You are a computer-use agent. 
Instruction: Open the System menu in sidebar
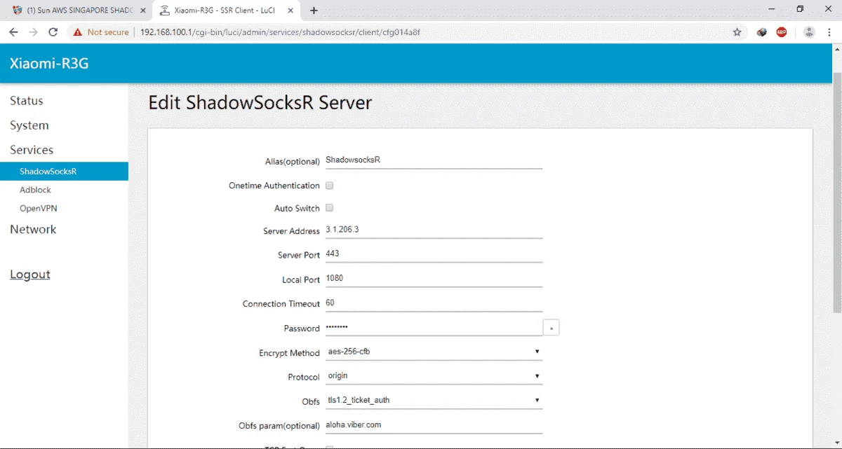tap(29, 125)
